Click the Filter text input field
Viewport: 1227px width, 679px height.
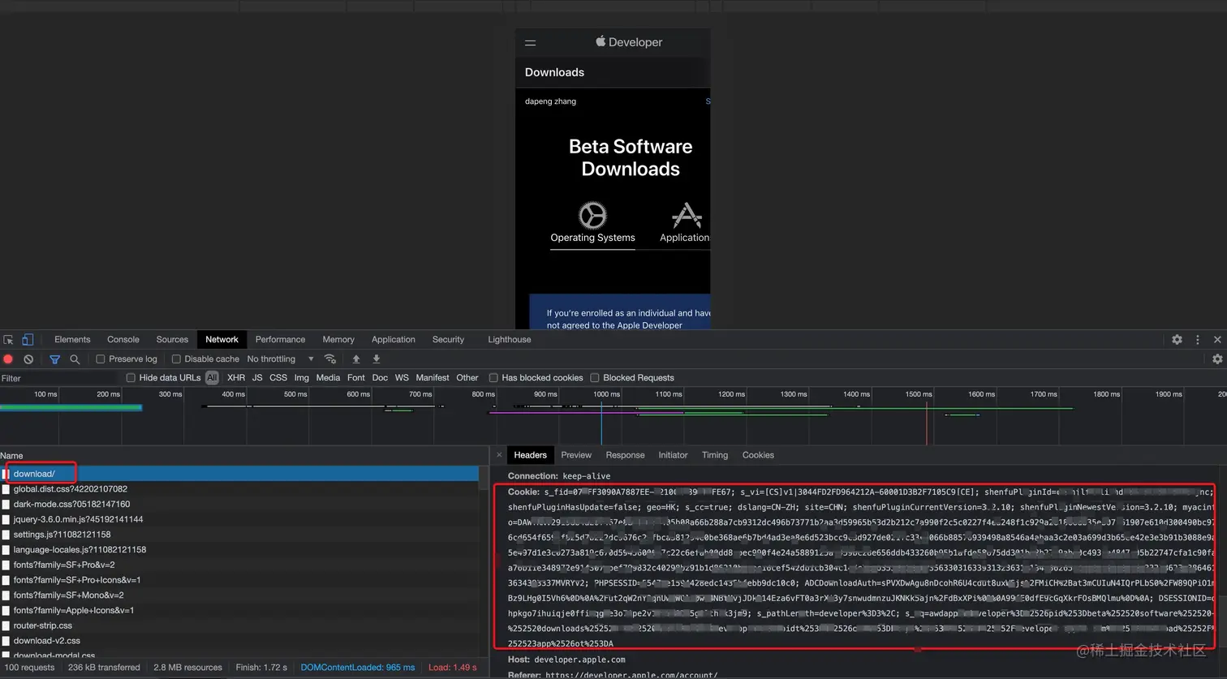pyautogui.click(x=61, y=378)
